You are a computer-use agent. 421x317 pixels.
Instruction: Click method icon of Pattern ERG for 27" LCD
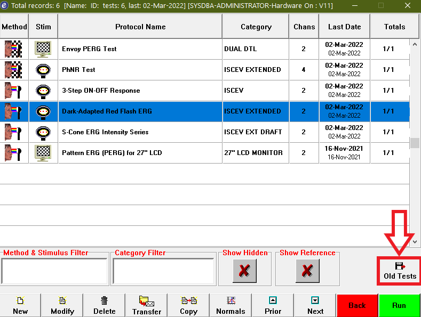point(13,153)
